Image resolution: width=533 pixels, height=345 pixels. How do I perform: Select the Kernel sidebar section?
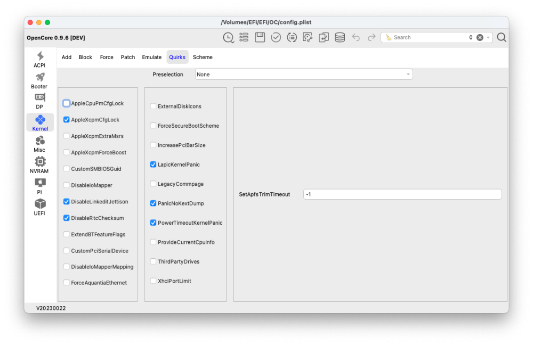[40, 122]
